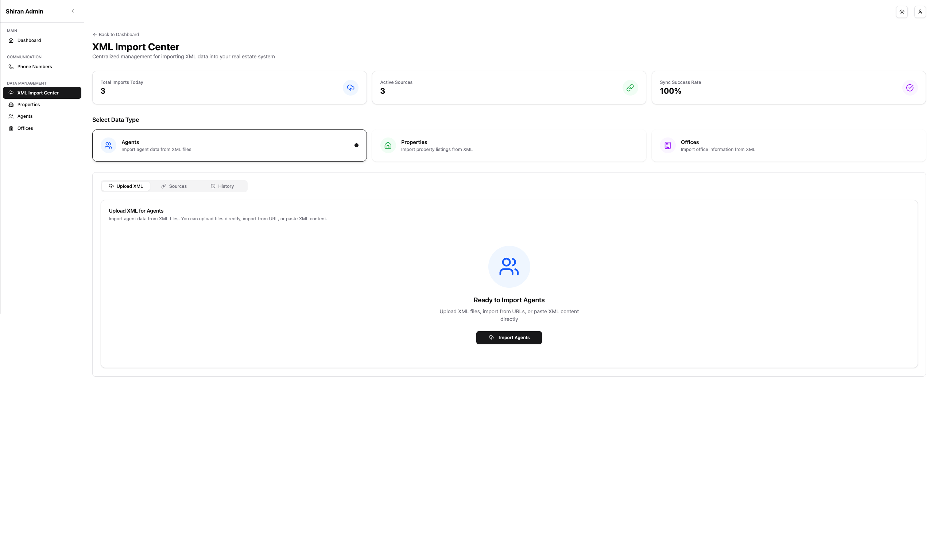Collapse the sidebar with the chevron arrow
934x539 pixels.
click(73, 11)
